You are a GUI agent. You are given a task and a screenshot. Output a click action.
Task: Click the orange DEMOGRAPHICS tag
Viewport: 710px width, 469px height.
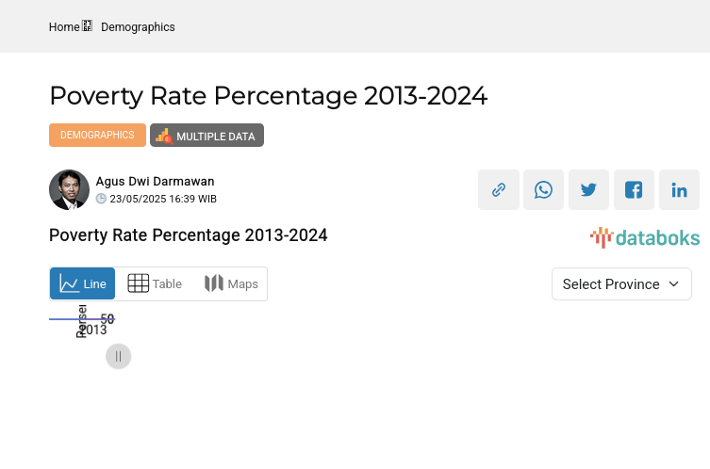pyautogui.click(x=97, y=136)
